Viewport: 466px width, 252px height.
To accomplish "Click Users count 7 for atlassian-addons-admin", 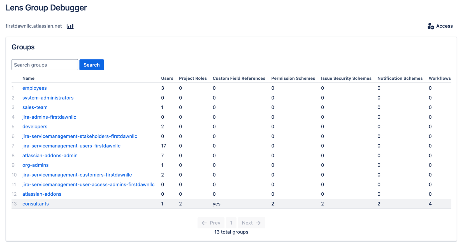I will [x=163, y=156].
